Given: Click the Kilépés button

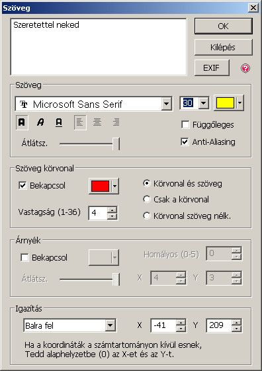Looking at the screenshot, I should coord(223,48).
